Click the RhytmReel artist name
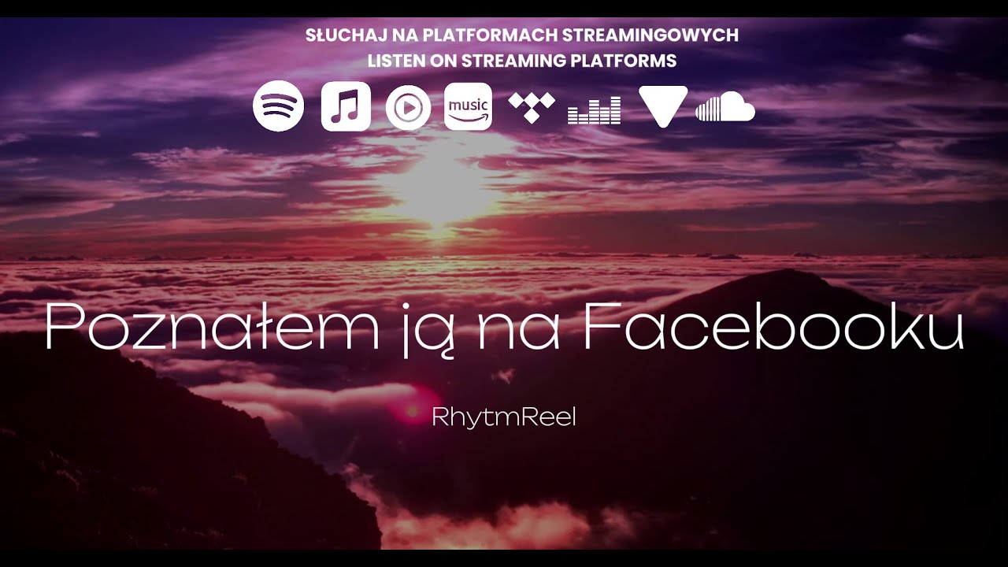This screenshot has width=1008, height=567. pos(504,417)
